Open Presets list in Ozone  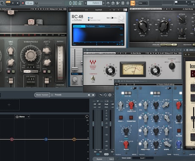click(58, 95)
